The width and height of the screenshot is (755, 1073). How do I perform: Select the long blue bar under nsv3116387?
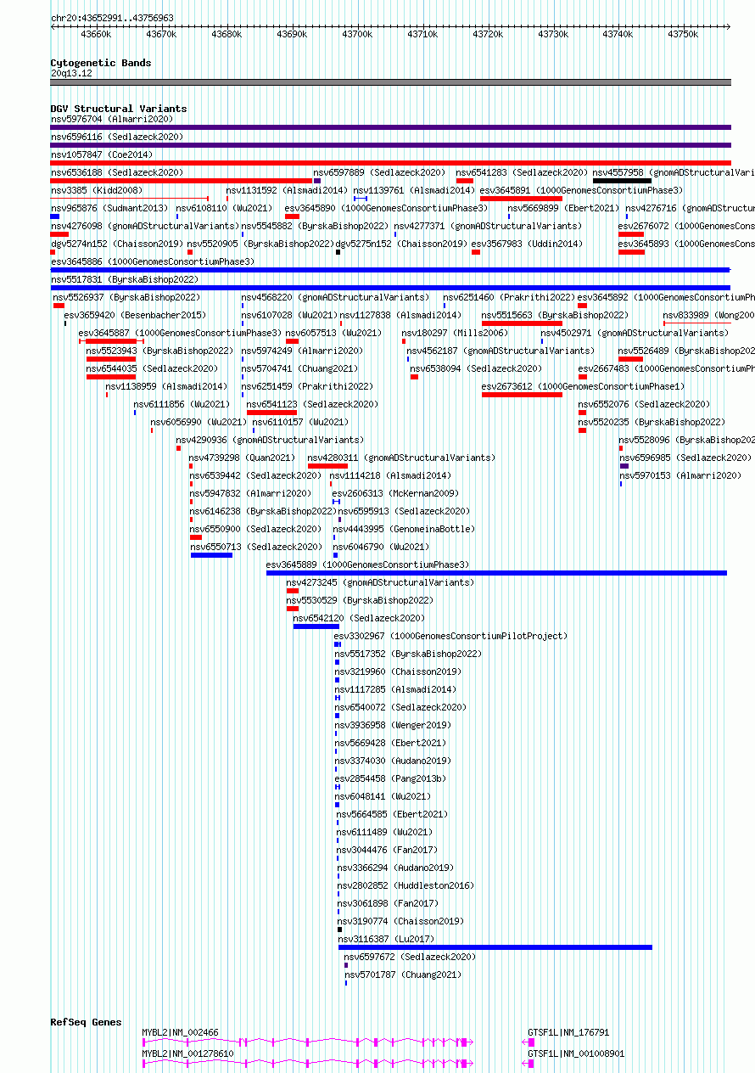tap(495, 947)
